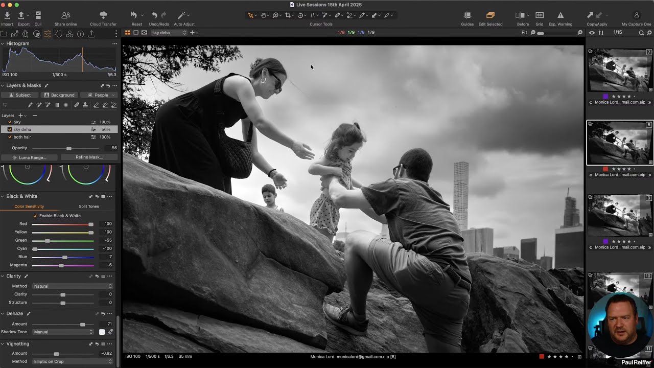Toggle the Guides overlay icon
The height and width of the screenshot is (368, 654).
tap(467, 15)
